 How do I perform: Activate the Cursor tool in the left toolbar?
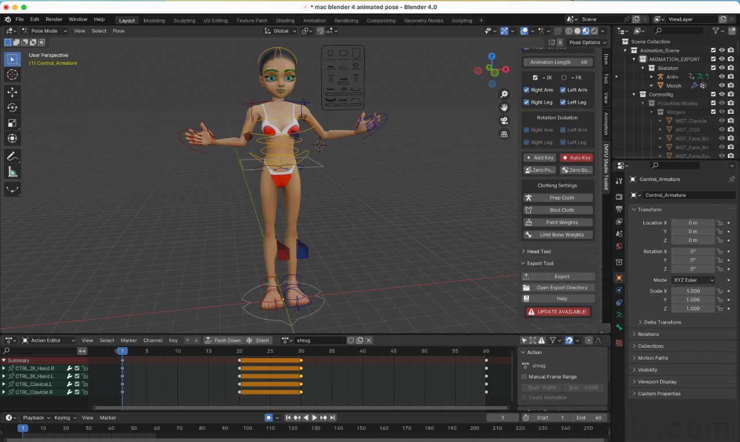pos(12,75)
